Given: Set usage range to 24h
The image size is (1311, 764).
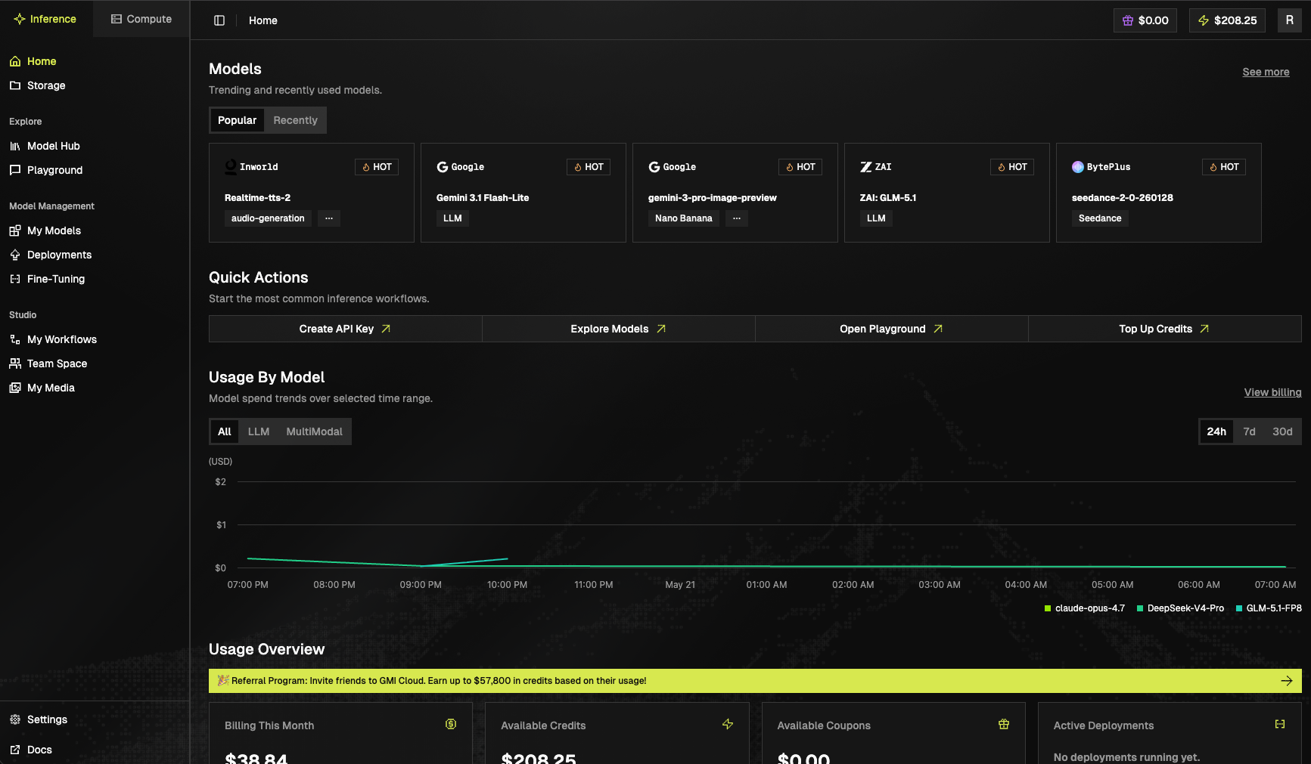Looking at the screenshot, I should point(1216,431).
